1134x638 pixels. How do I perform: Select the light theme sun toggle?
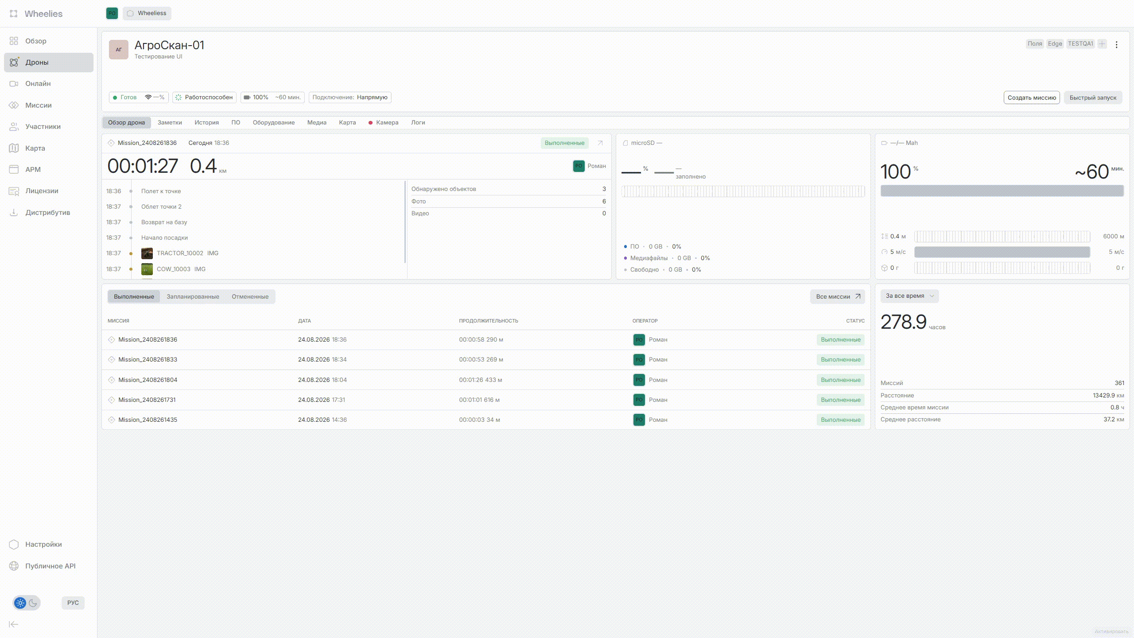(20, 603)
